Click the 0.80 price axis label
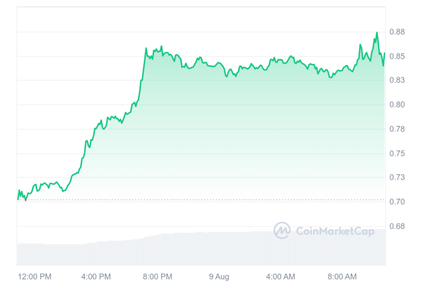 tap(397, 105)
